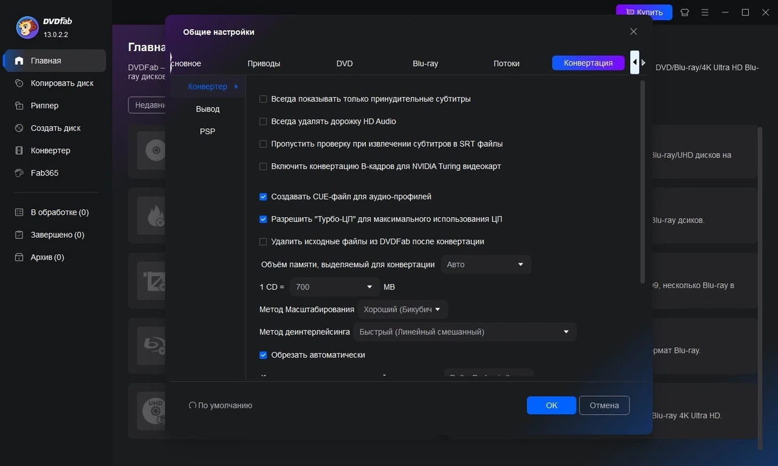Open Создать диск in the sidebar
This screenshot has height=466, width=778.
(x=54, y=128)
